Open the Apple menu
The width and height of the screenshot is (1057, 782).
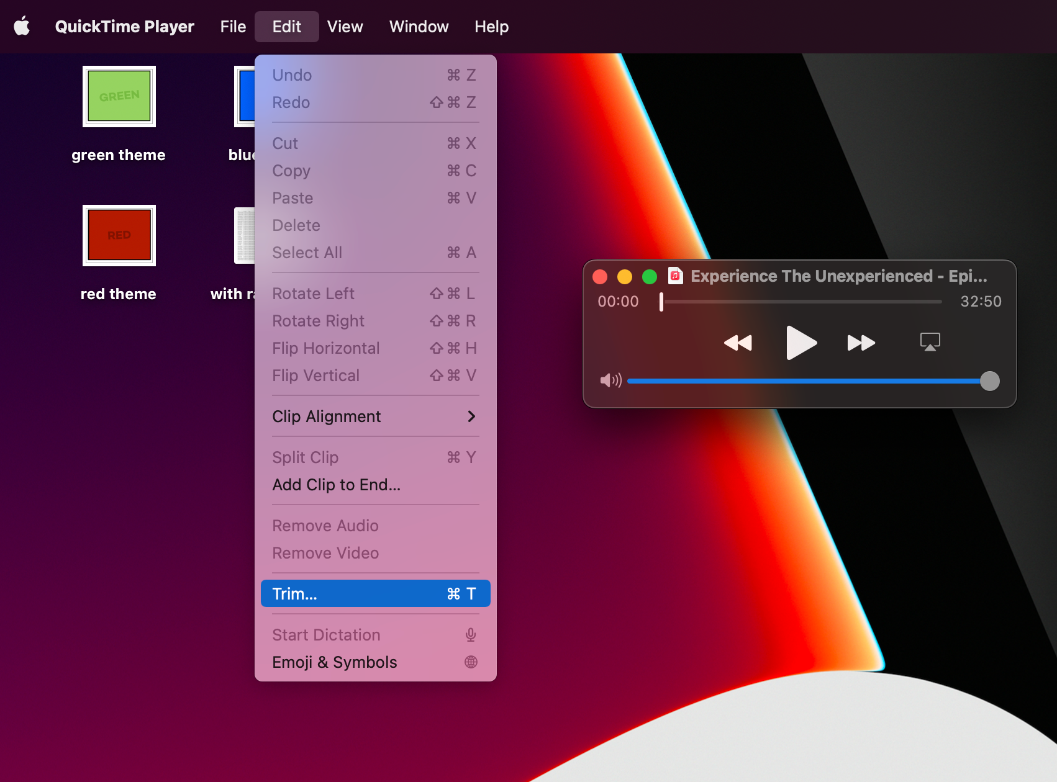click(x=22, y=27)
